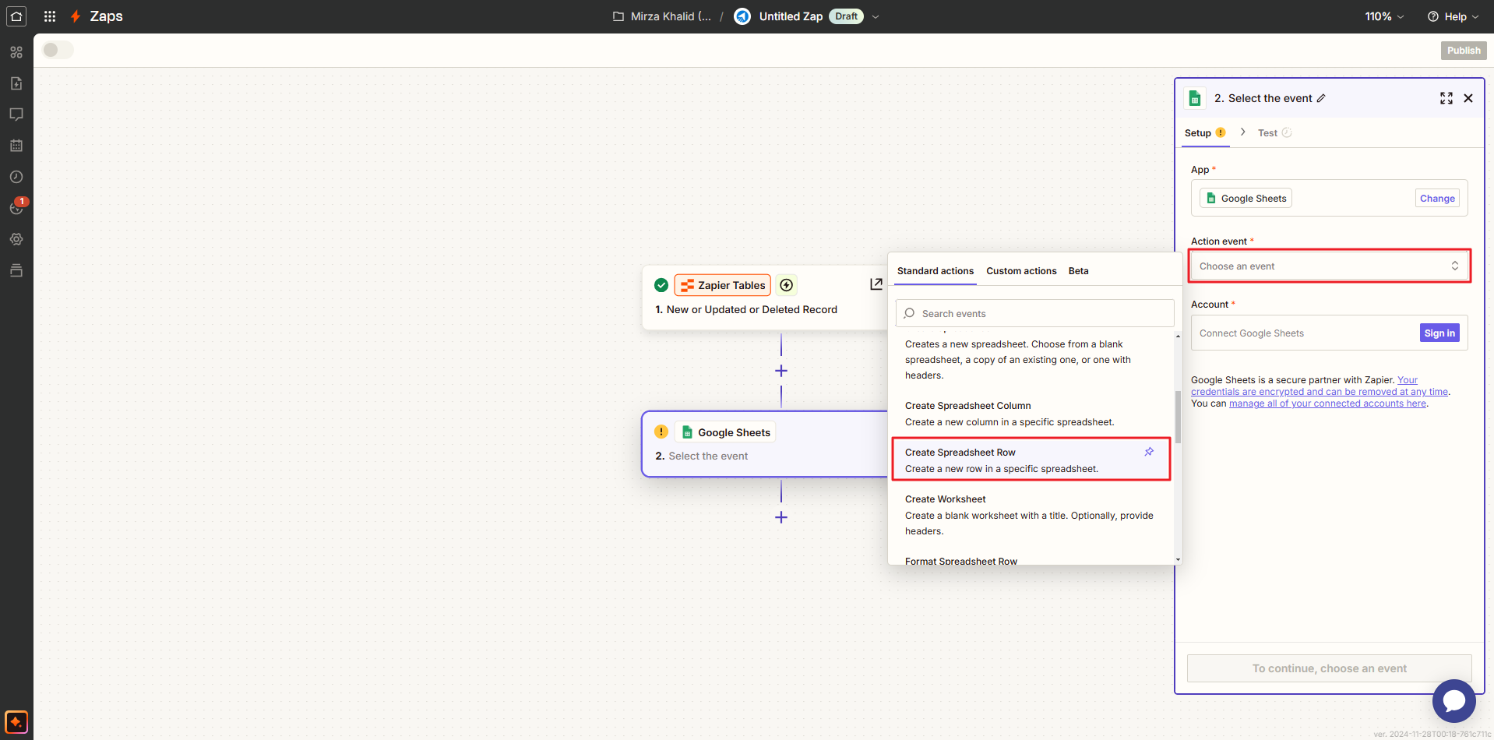Click inside the Search events field

pyautogui.click(x=1034, y=314)
